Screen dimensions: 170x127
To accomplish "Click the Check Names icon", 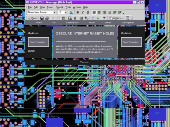I will [86, 18].
